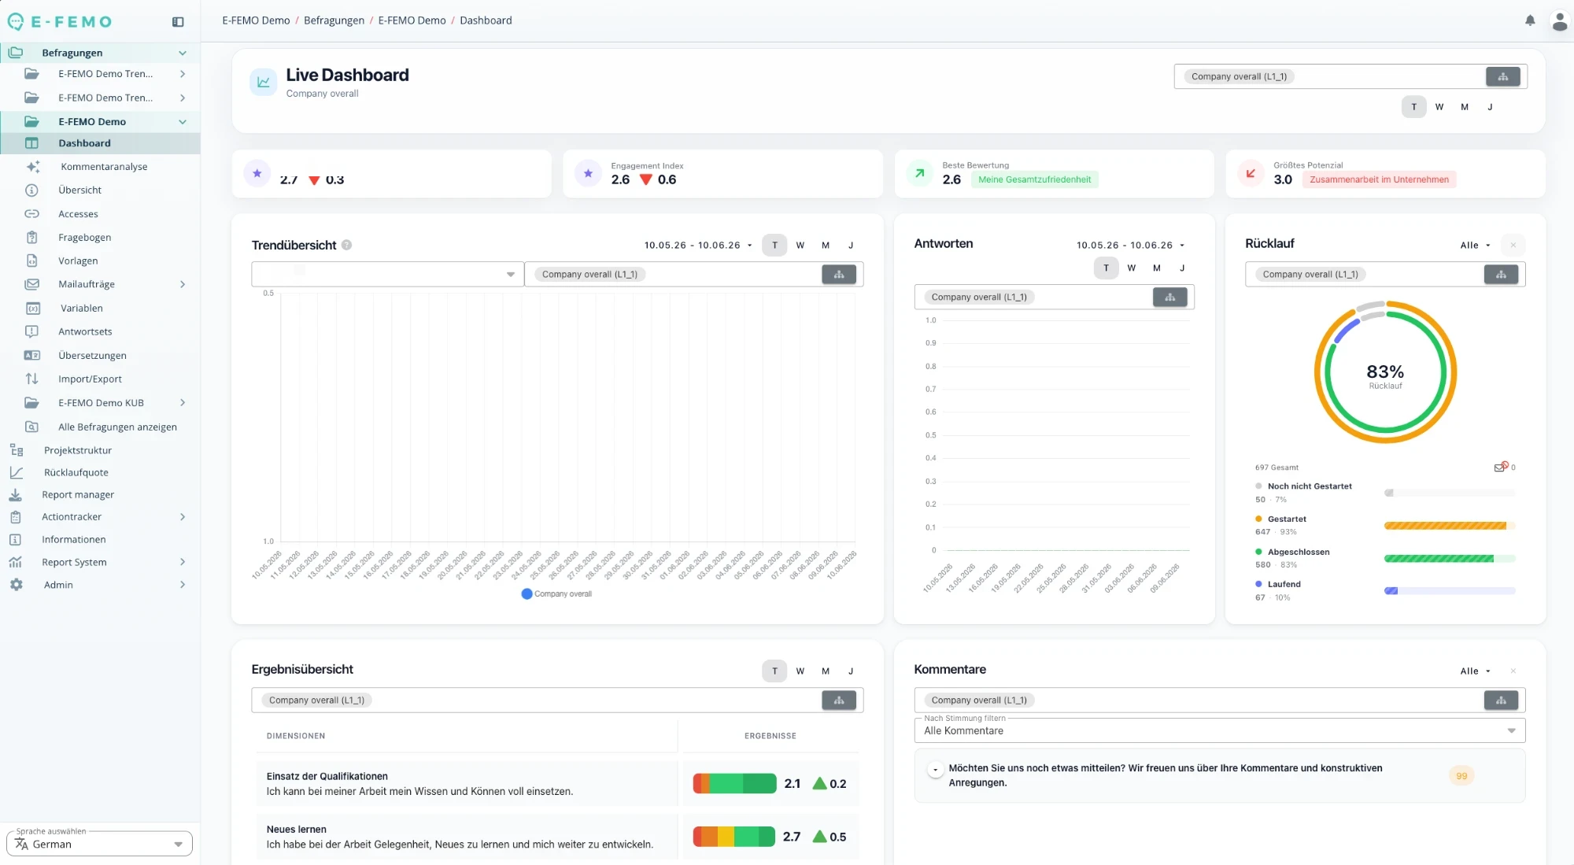The image size is (1574, 865).
Task: Collapse the sidebar with the panel icon
Action: [x=178, y=22]
